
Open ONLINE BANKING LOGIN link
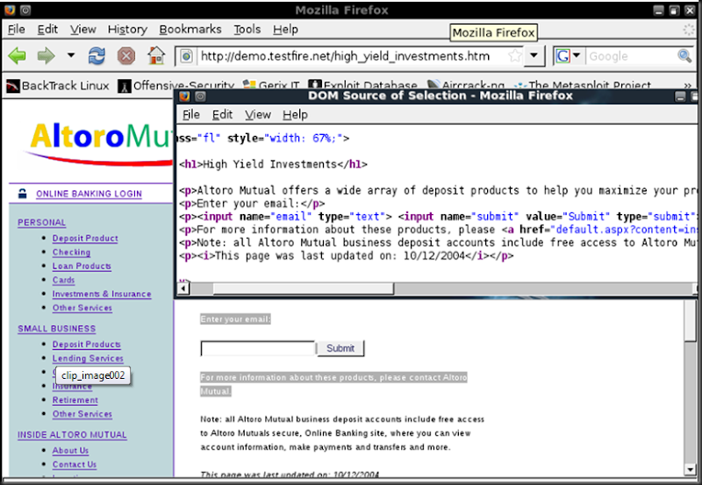point(90,194)
